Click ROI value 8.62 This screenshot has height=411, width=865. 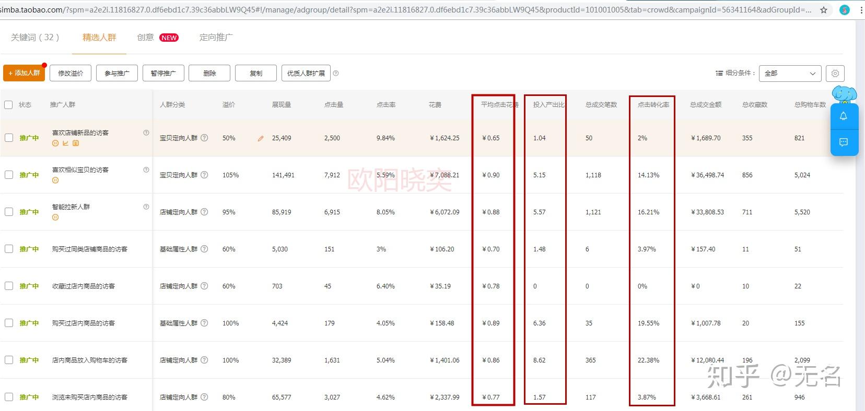(539, 360)
